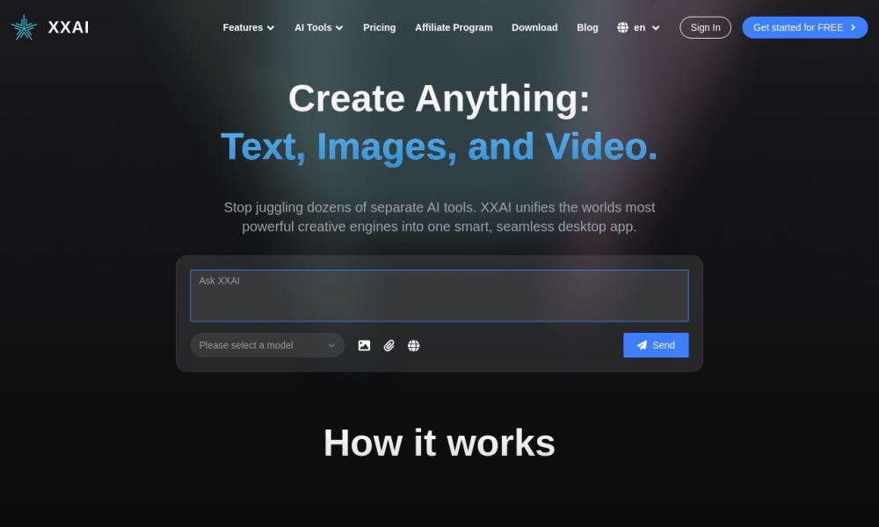Click the paper plane icon in Send
879x527 pixels.
click(x=642, y=345)
